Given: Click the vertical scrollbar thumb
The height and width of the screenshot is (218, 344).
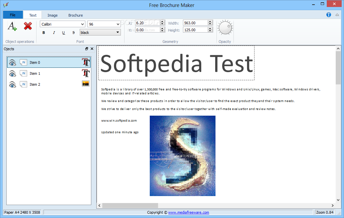Looking at the screenshot, I should (338, 67).
